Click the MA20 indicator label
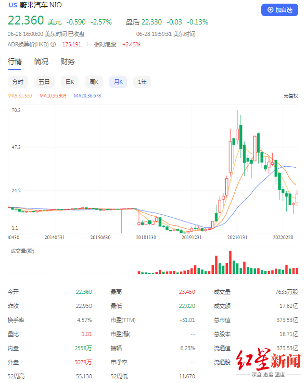The height and width of the screenshot is (383, 306). (x=87, y=96)
